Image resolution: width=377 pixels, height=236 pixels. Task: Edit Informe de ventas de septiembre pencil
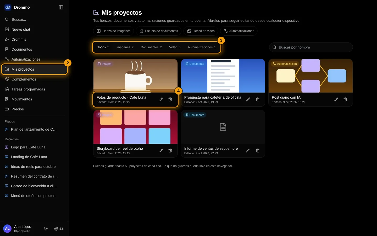click(x=248, y=151)
